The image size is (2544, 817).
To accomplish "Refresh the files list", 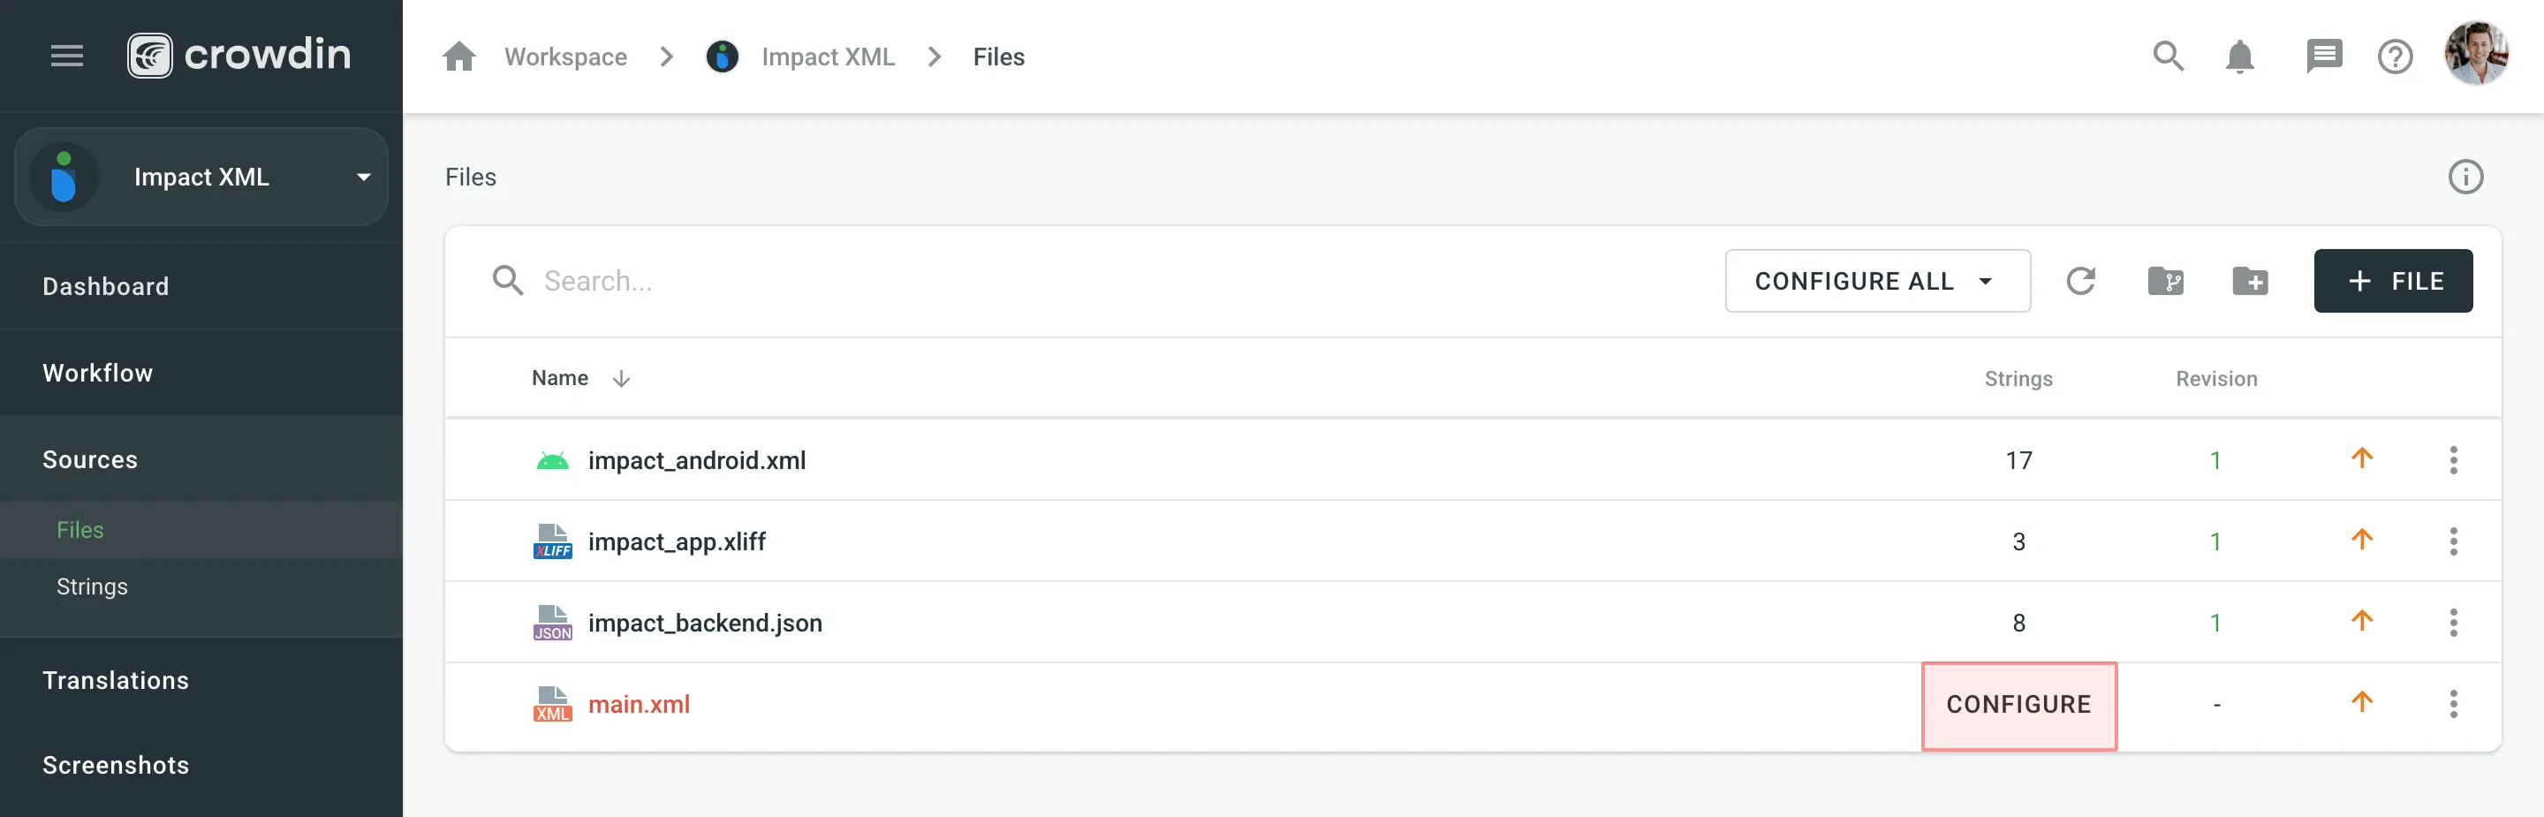I will 2082,281.
